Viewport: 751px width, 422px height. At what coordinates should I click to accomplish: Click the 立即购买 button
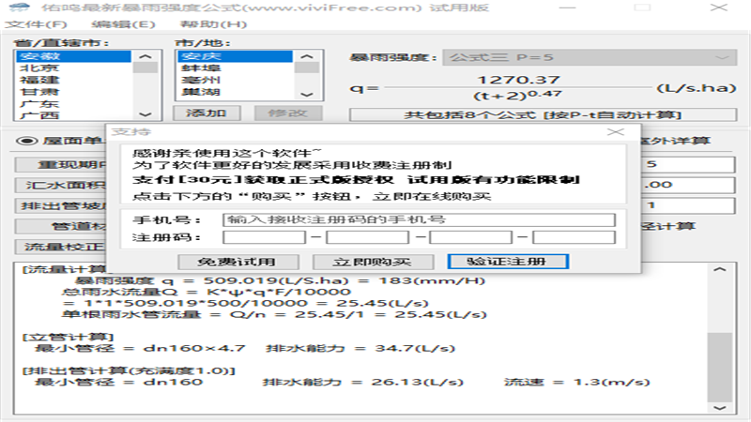[x=373, y=262]
